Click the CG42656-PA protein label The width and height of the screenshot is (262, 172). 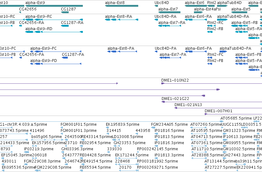coord(32,55)
